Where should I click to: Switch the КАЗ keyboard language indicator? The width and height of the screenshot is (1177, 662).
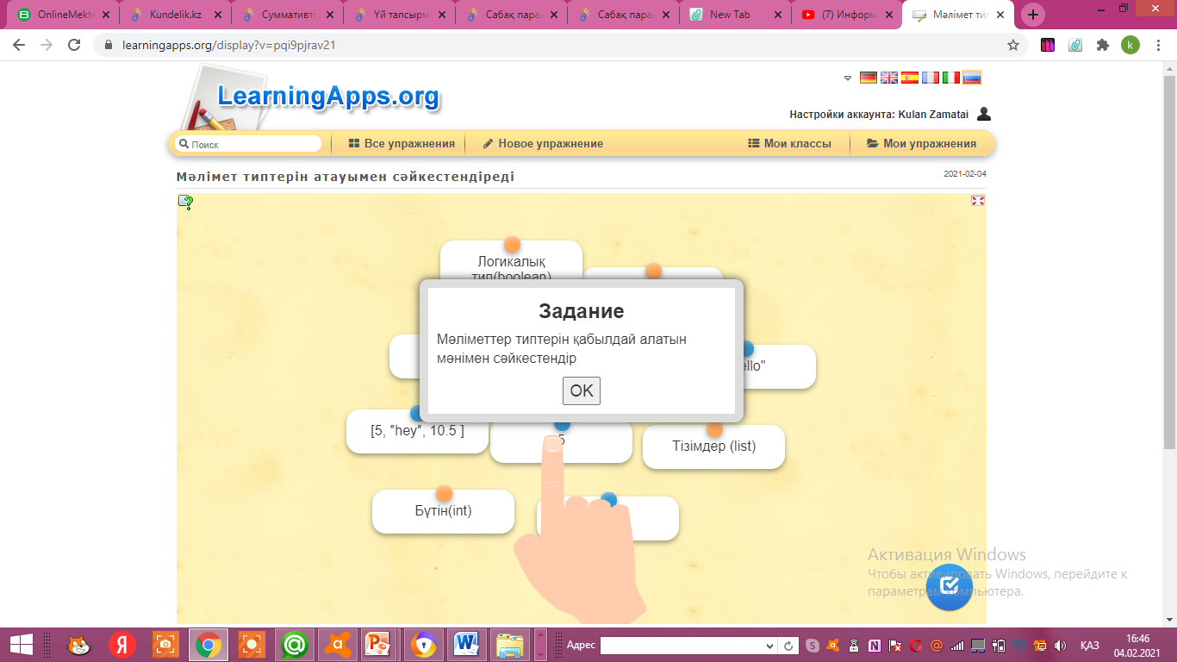(1090, 645)
